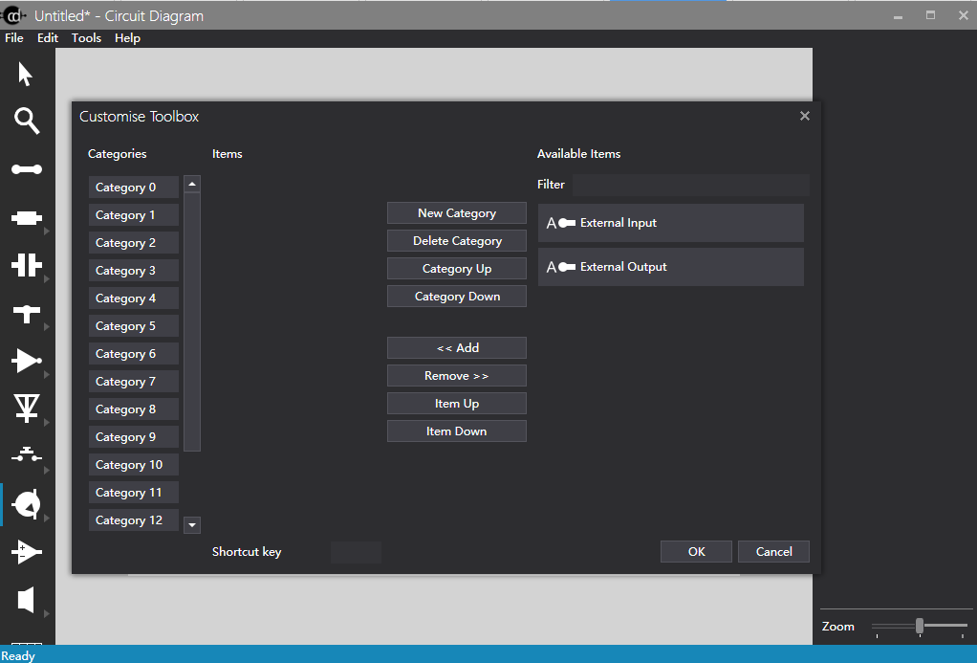Select the magnifier search tool
977x663 pixels.
[x=27, y=121]
